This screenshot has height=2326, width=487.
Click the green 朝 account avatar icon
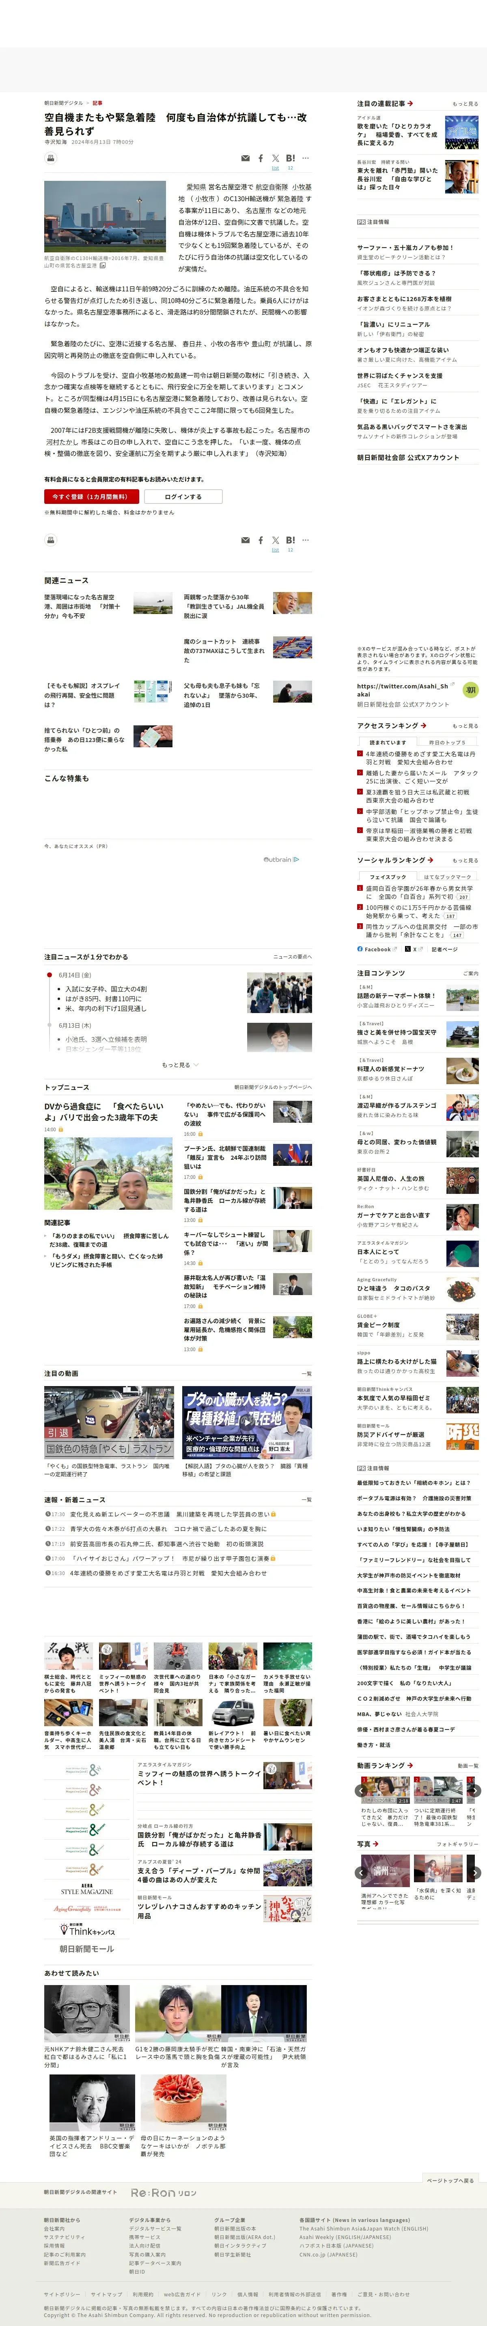click(x=470, y=690)
